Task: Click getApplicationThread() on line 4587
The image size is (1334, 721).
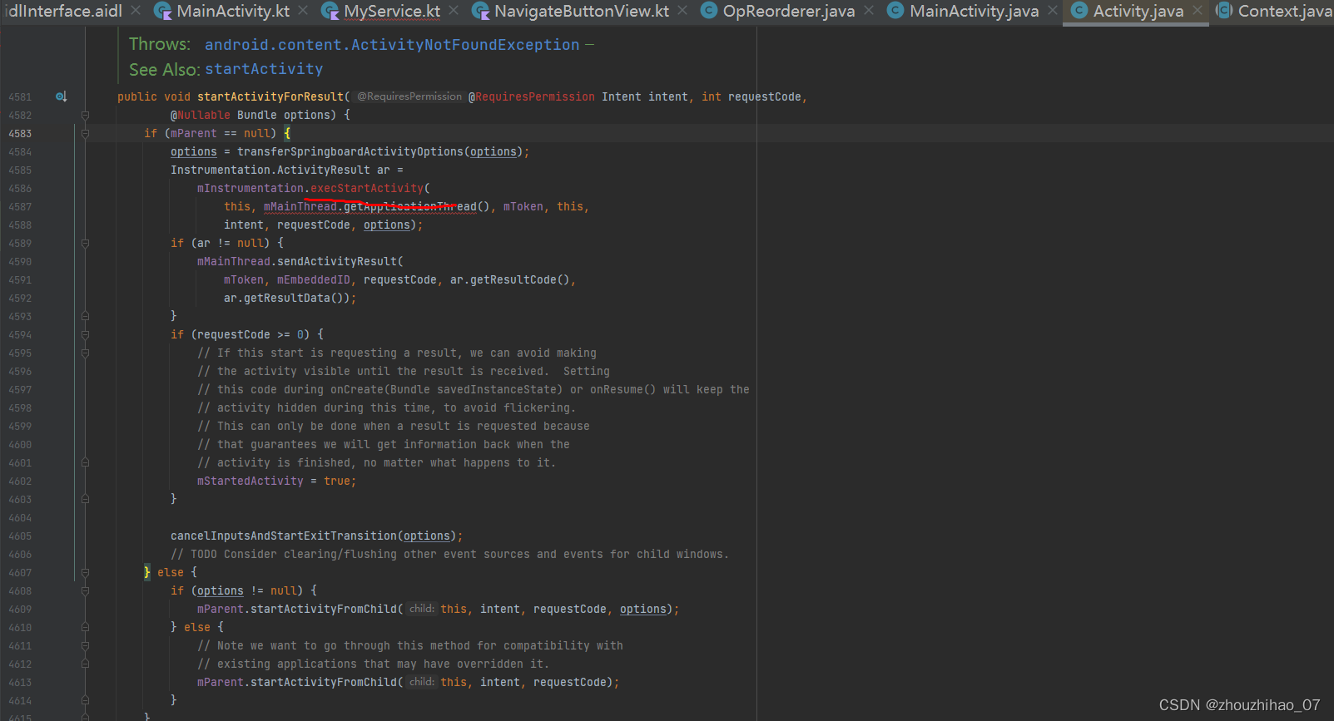Action: pyautogui.click(x=417, y=206)
